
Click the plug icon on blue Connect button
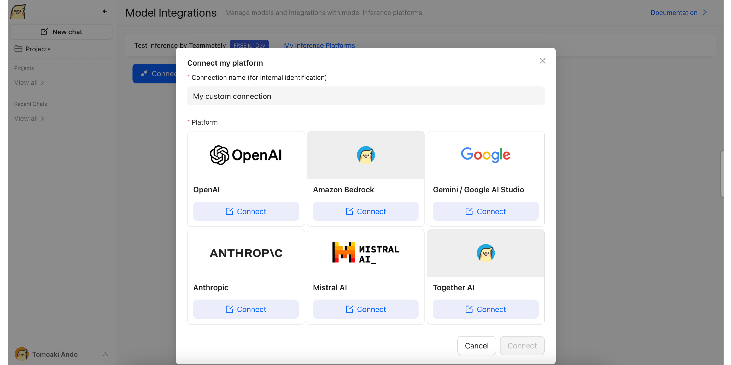coord(144,73)
